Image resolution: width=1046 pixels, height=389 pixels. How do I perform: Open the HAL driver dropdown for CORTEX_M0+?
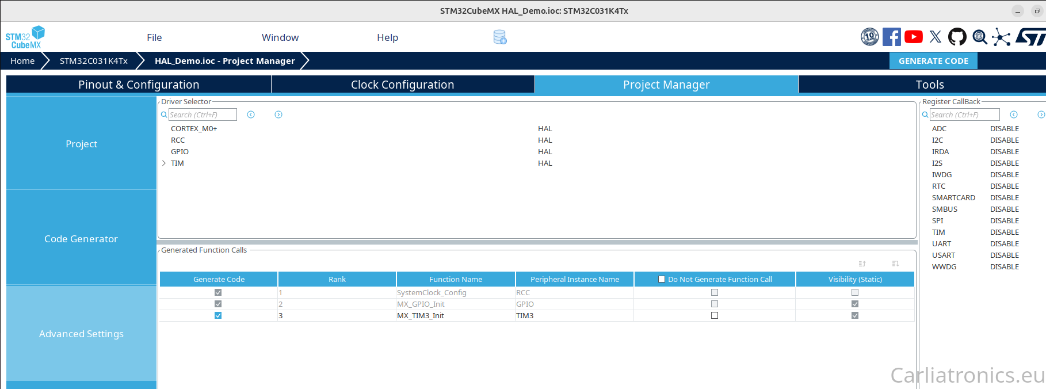[x=545, y=129]
